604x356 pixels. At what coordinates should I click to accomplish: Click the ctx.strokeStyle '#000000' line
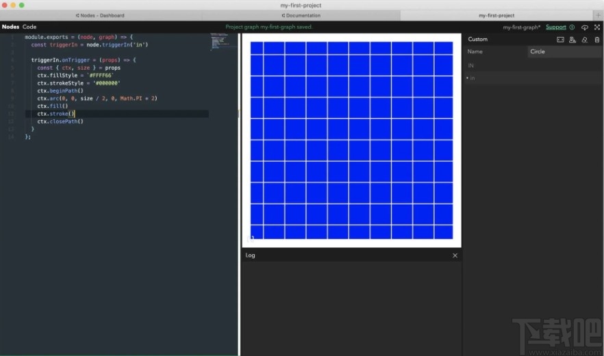tap(79, 84)
